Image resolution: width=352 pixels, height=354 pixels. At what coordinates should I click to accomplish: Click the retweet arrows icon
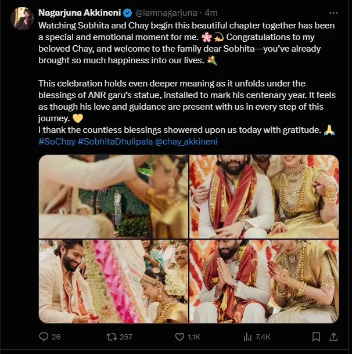point(112,337)
